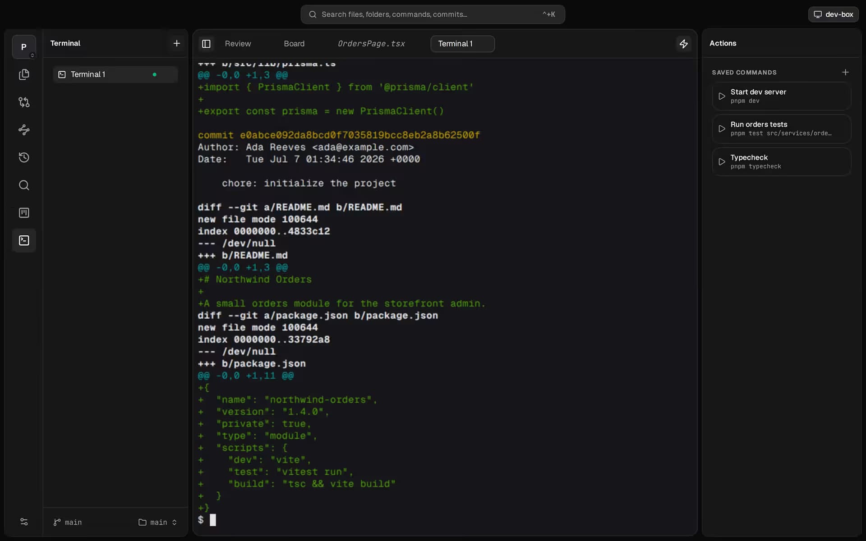Select the Terminal sidebar icon

[x=24, y=240]
